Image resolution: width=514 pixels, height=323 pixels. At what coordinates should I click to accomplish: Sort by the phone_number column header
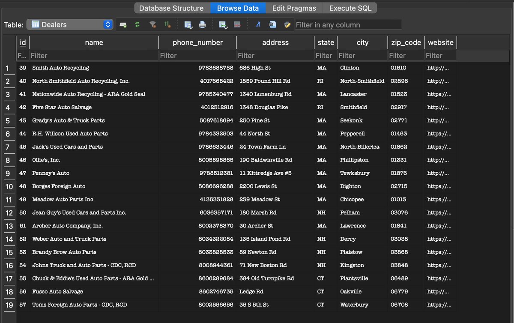[197, 42]
